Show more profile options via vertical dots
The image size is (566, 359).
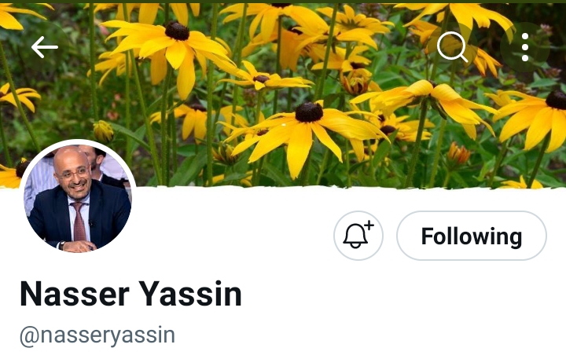(x=525, y=47)
